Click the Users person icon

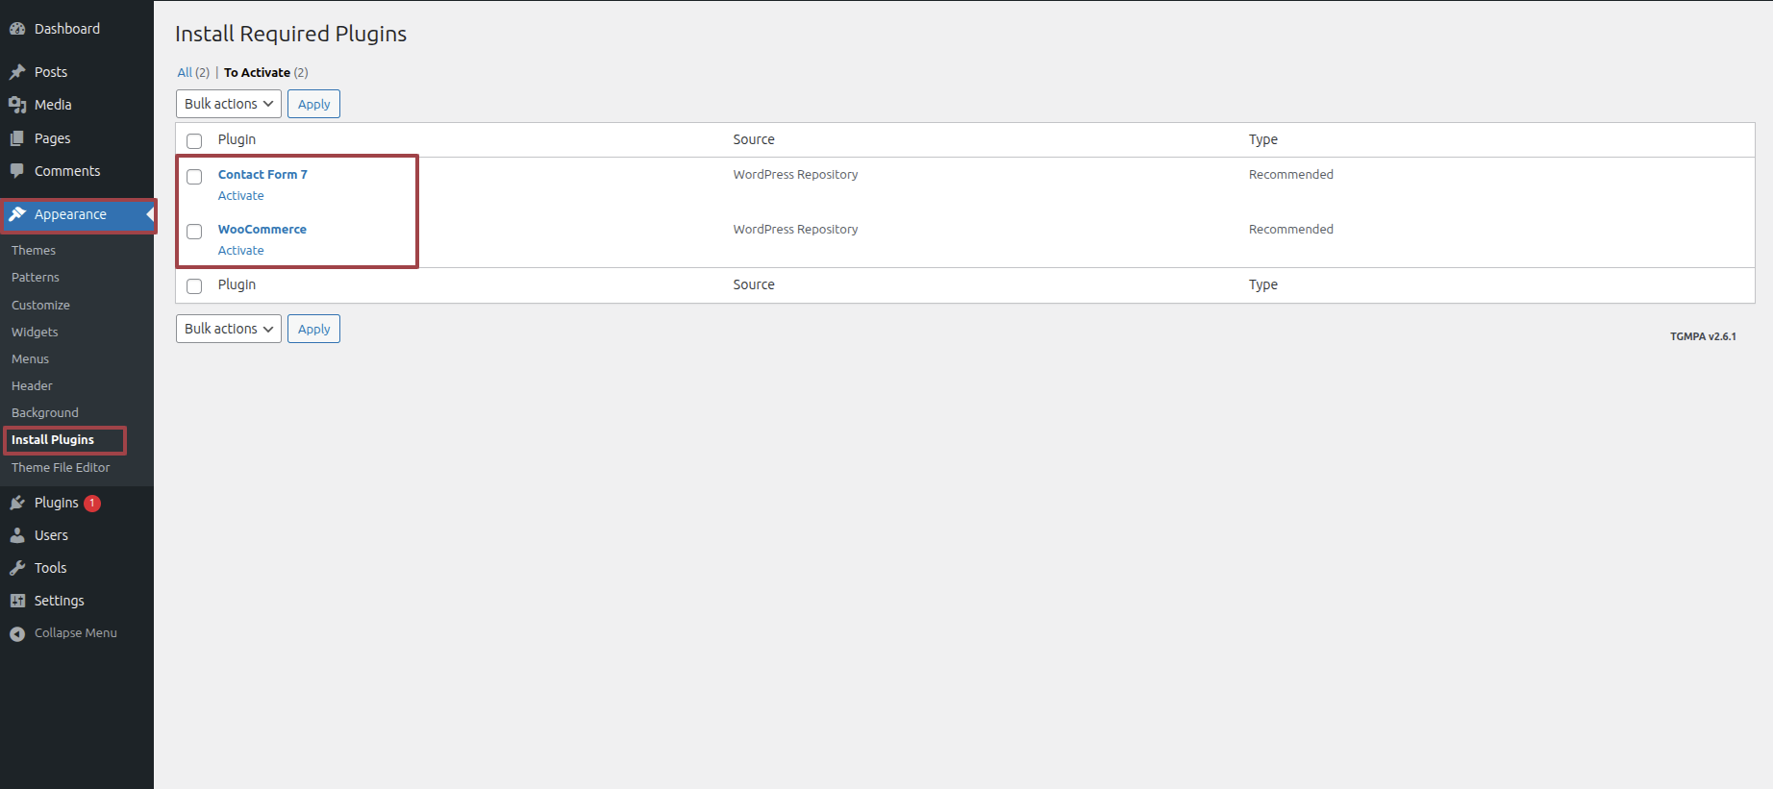tap(17, 535)
